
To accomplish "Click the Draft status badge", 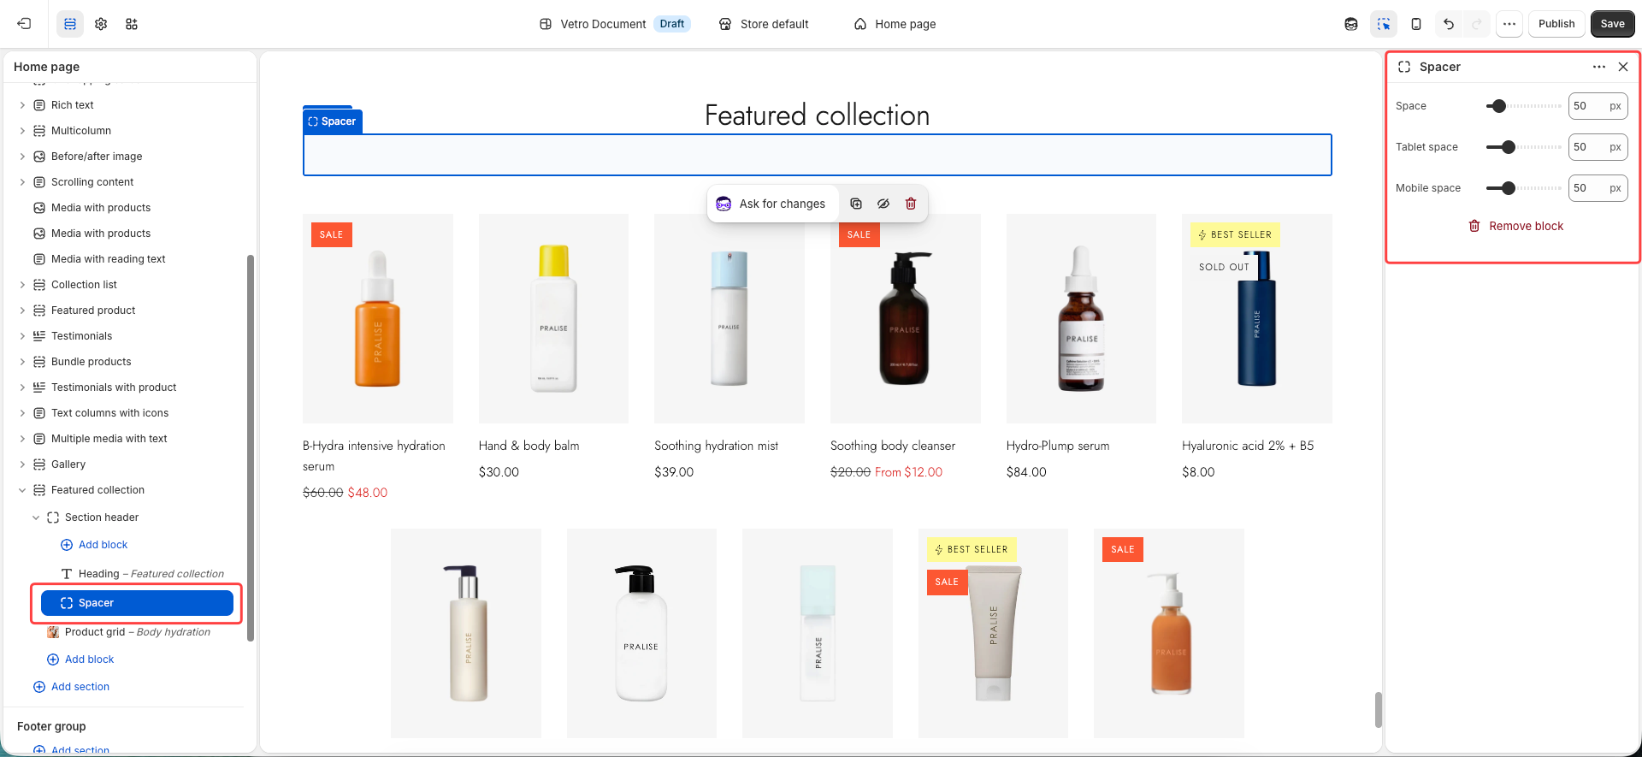I will point(672,24).
